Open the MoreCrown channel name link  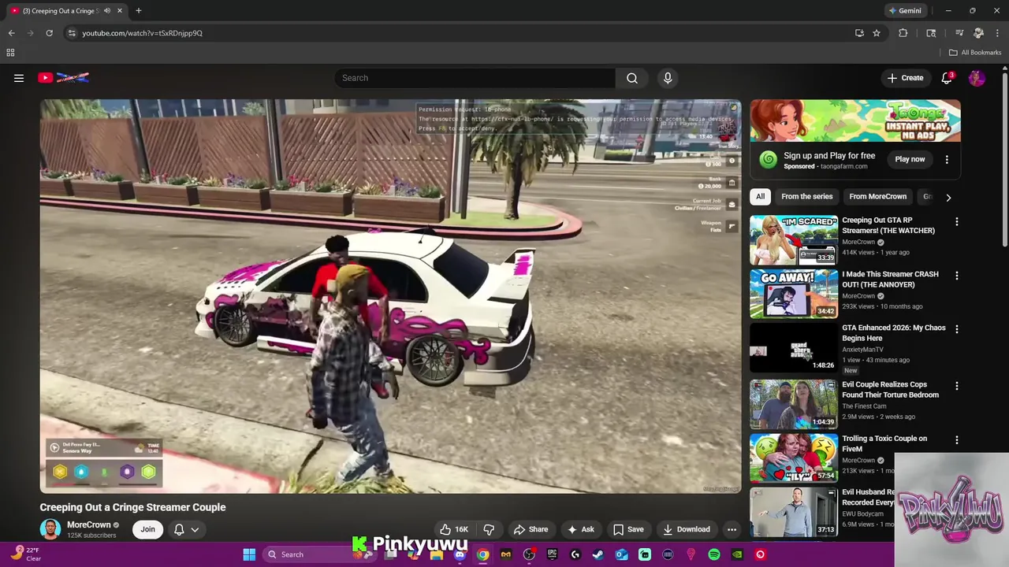coord(89,524)
